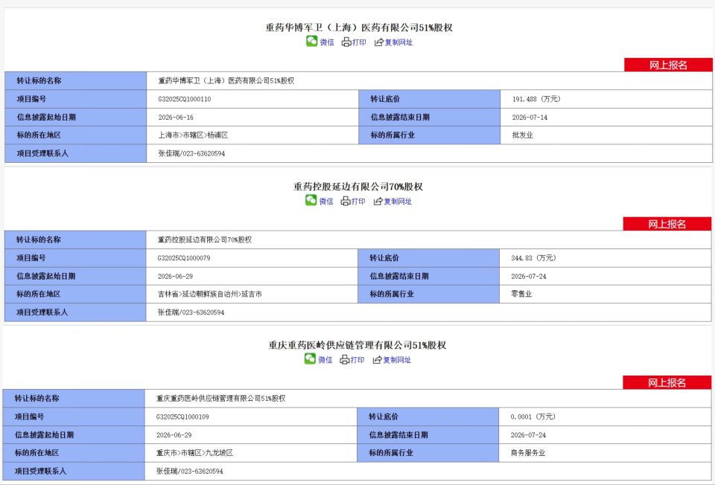Screen dimensions: 715x485
Task: Select heading 重药华博军卫（上海）医药有限公司51%股权
Action: coord(359,28)
